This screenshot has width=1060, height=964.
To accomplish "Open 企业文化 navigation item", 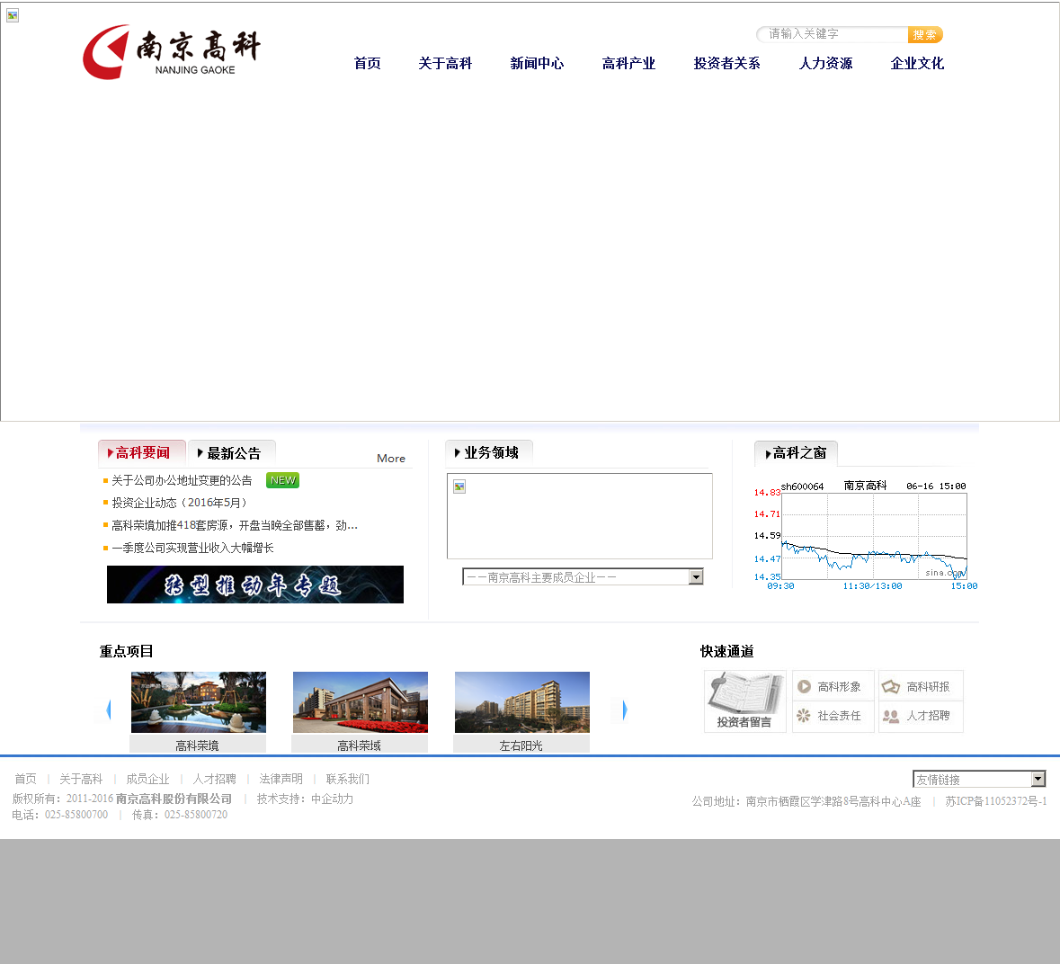I will click(917, 64).
